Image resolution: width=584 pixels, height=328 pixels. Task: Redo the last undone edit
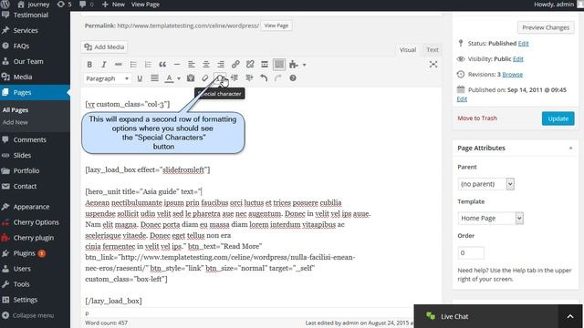tap(278, 78)
